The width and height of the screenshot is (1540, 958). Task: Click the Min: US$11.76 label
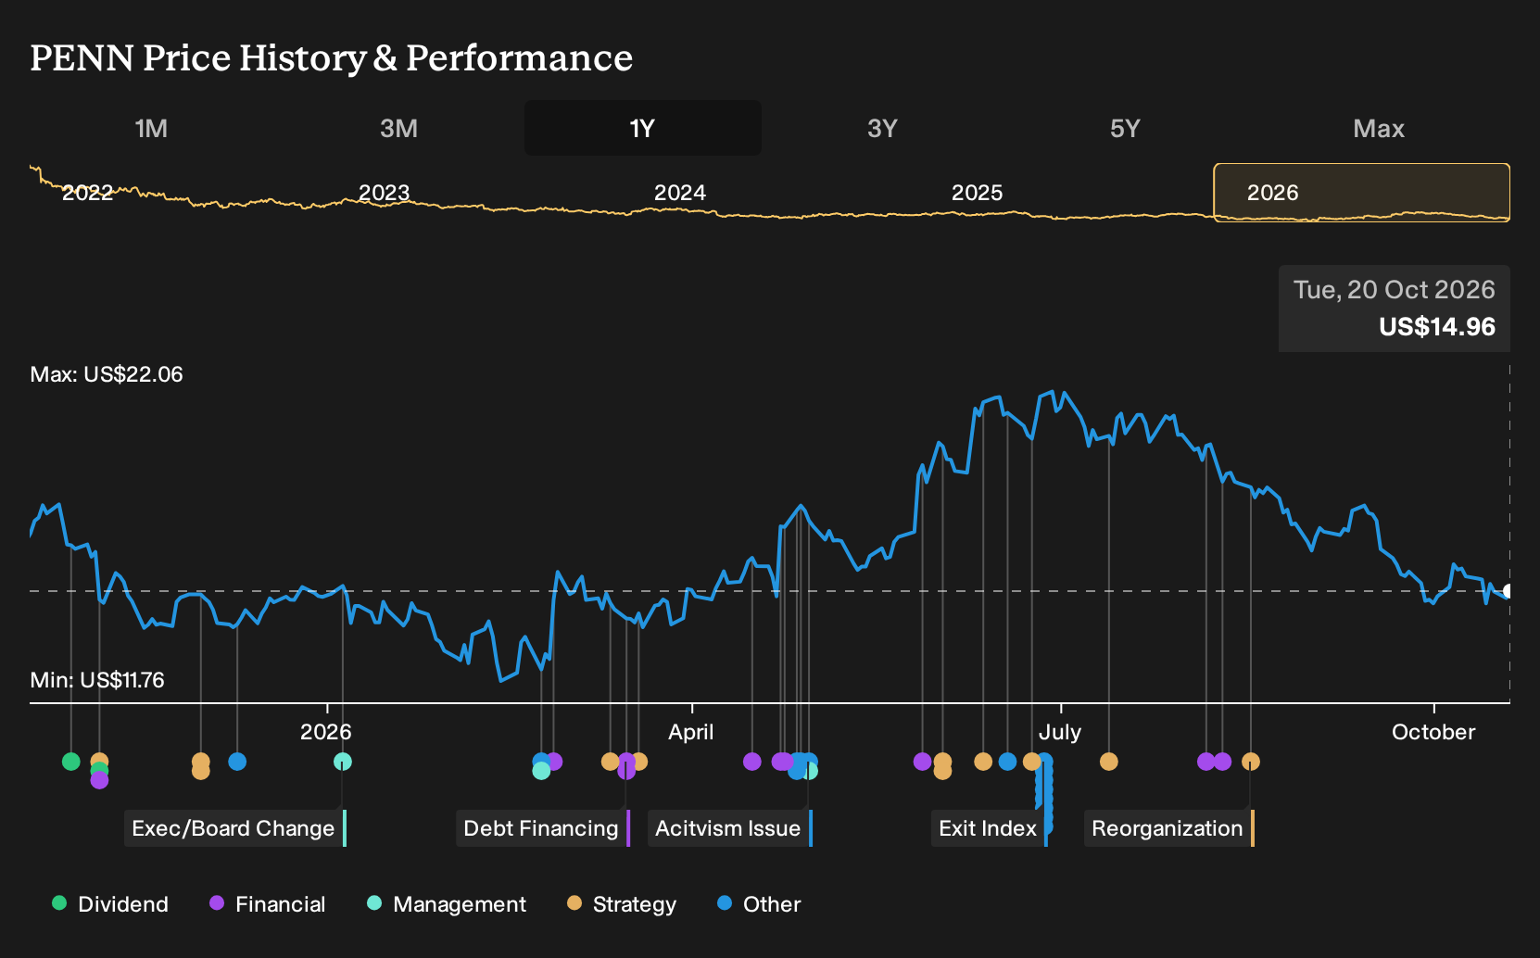pyautogui.click(x=97, y=680)
